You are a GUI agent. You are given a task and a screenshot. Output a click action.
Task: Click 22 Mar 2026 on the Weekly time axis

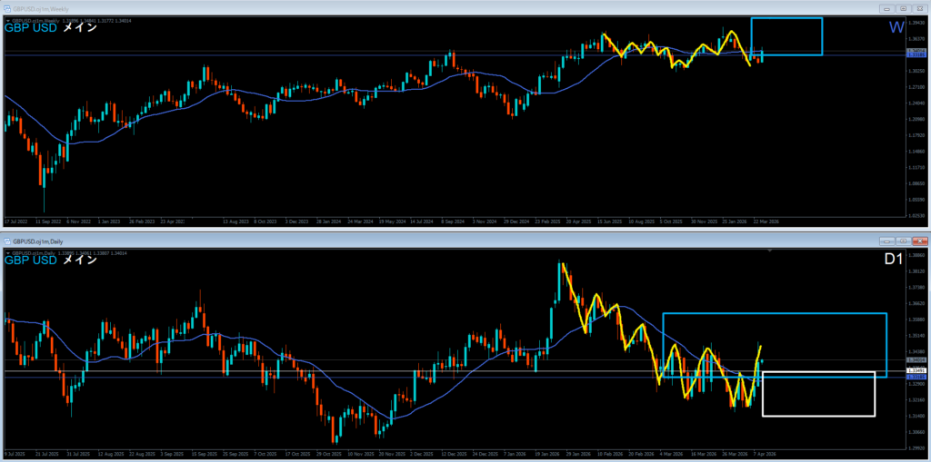[x=766, y=221]
